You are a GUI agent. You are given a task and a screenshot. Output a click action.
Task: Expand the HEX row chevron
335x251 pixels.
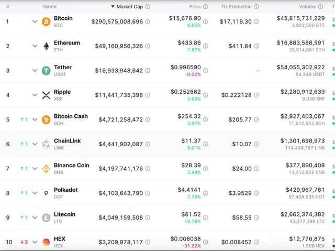[35, 242]
